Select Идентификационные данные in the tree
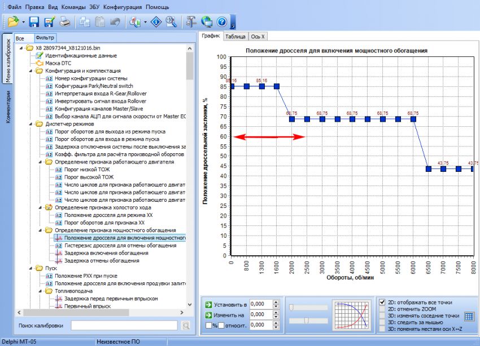This screenshot has height=346, width=480. pyautogui.click(x=81, y=56)
